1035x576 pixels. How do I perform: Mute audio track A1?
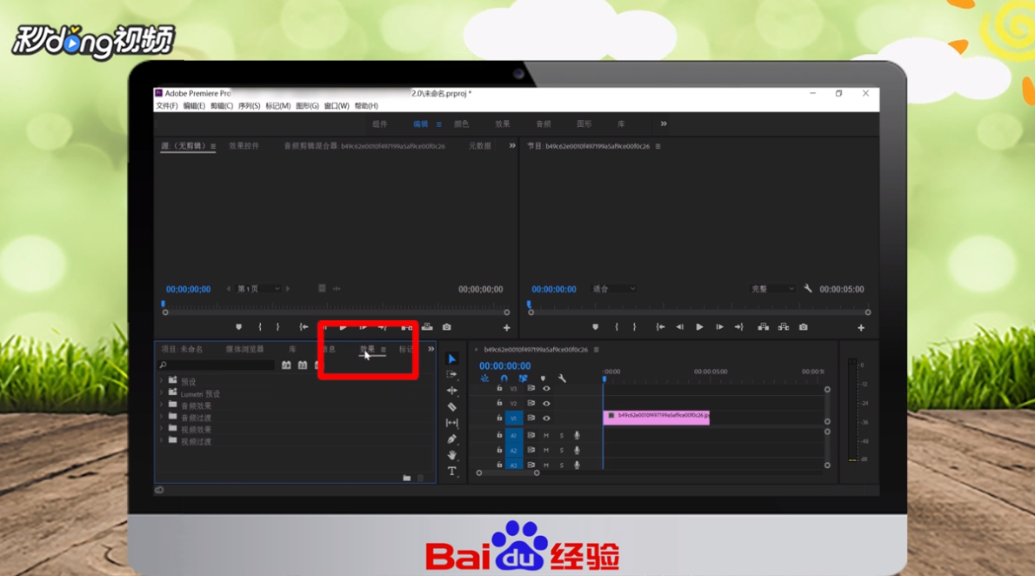(546, 435)
